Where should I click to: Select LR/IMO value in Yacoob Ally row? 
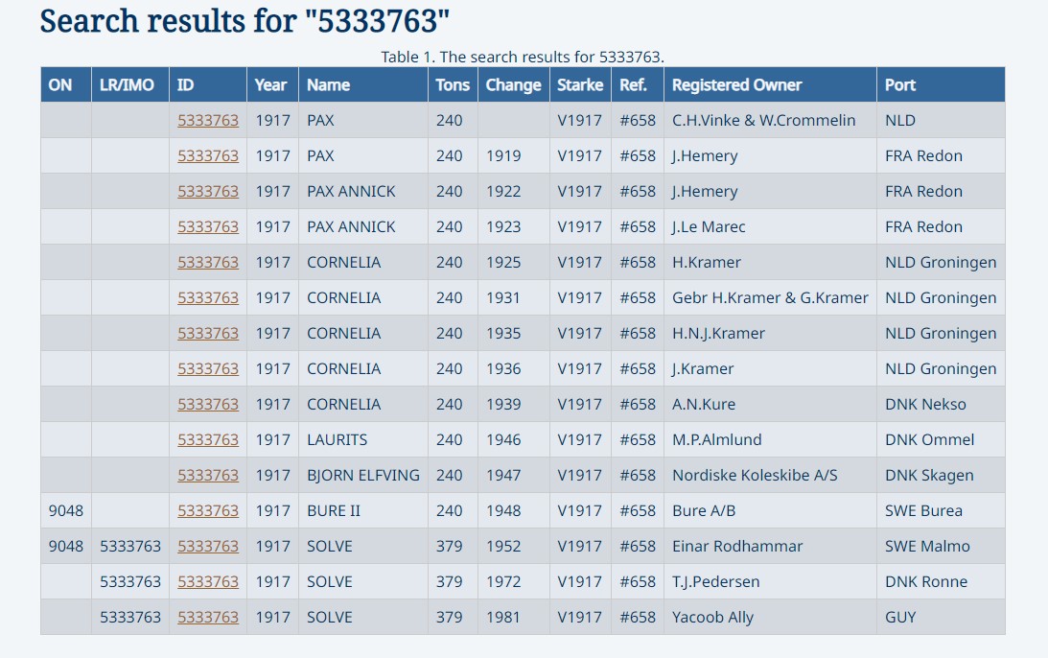pos(130,617)
